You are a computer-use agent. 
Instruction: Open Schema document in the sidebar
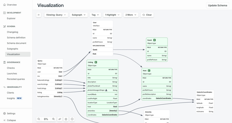[17, 43]
